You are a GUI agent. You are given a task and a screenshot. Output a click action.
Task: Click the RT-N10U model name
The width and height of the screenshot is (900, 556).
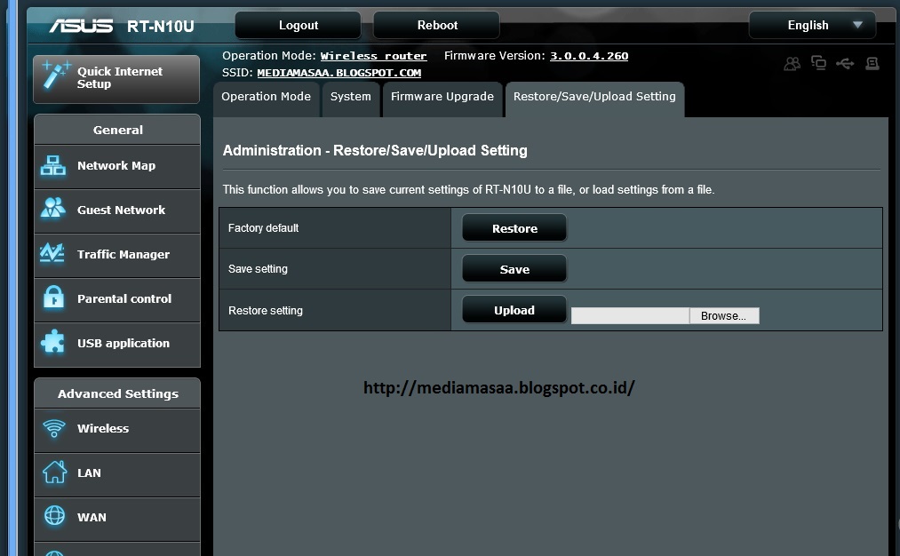[x=160, y=27]
